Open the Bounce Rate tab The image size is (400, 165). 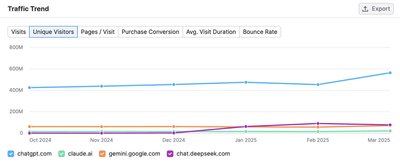260,32
